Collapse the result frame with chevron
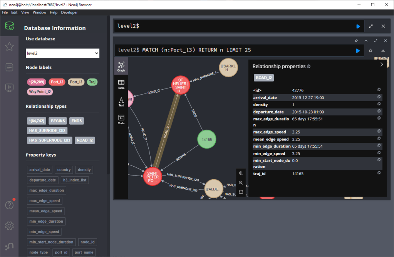 (366, 40)
